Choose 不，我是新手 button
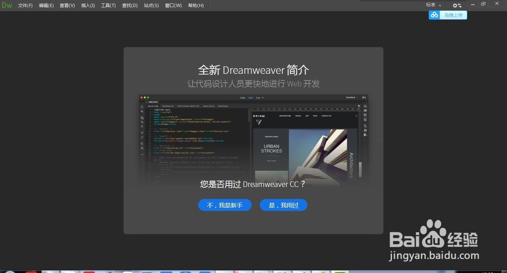This screenshot has width=507, height=273. [225, 205]
